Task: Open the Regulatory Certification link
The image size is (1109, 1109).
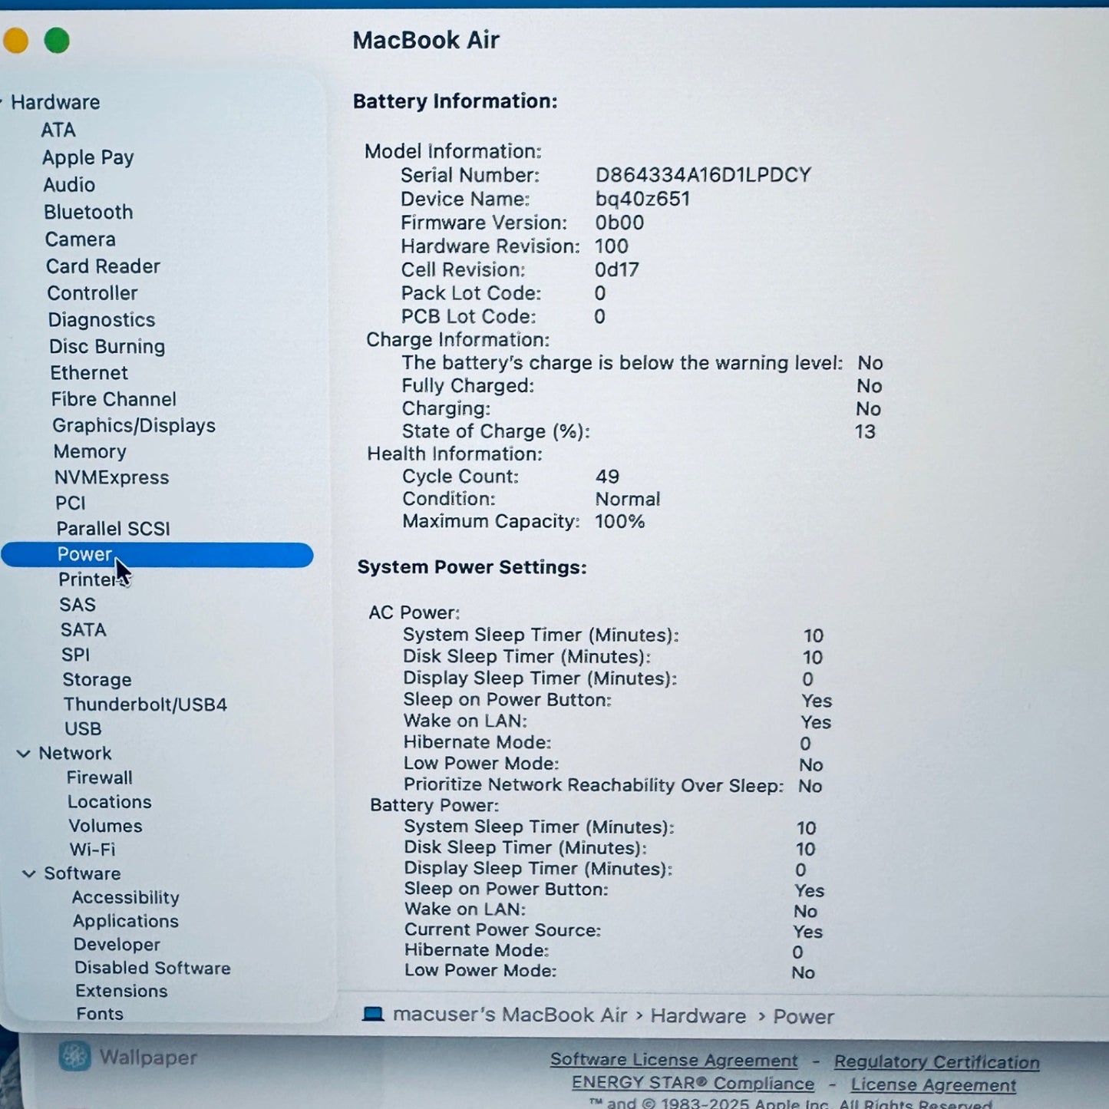Action: pyautogui.click(x=936, y=1061)
